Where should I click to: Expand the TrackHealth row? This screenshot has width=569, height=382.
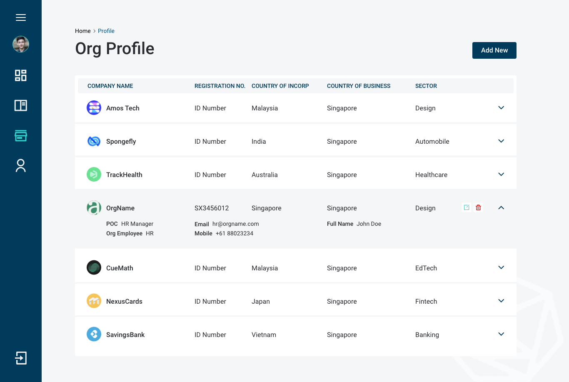click(501, 175)
